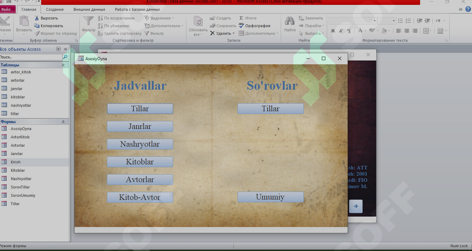Open the Выделение dropdown
The image size is (472, 251).
(159, 18)
